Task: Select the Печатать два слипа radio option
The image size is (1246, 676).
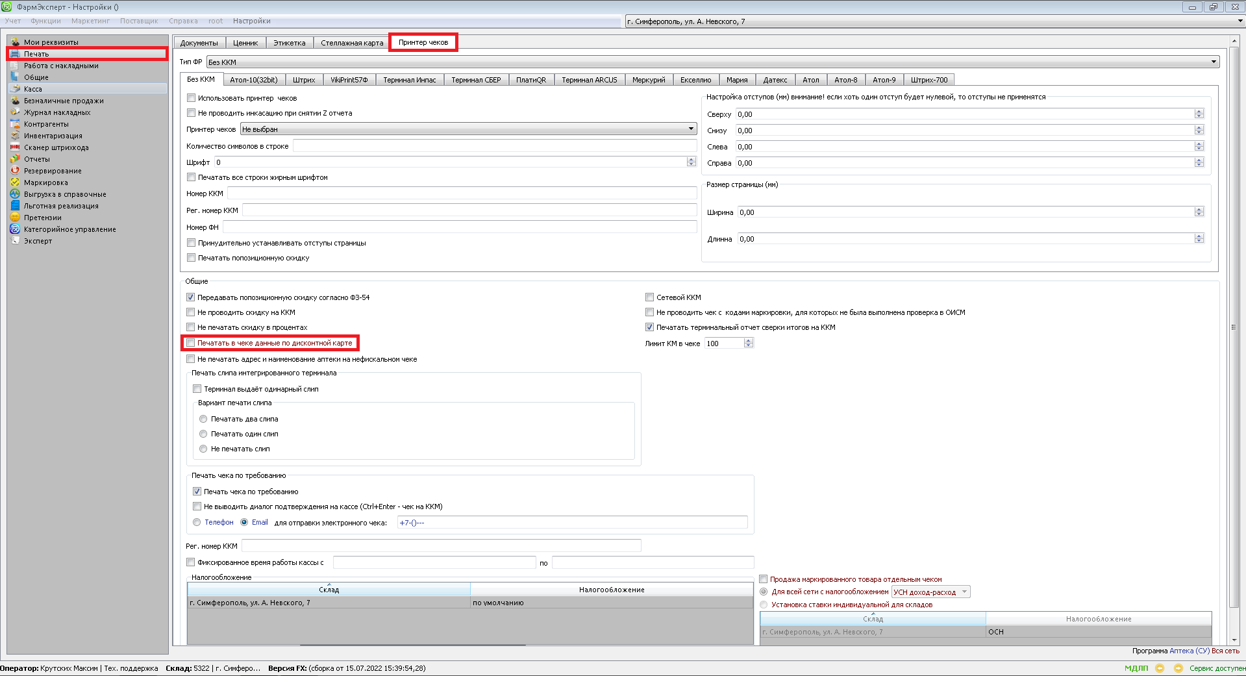Action: point(203,419)
